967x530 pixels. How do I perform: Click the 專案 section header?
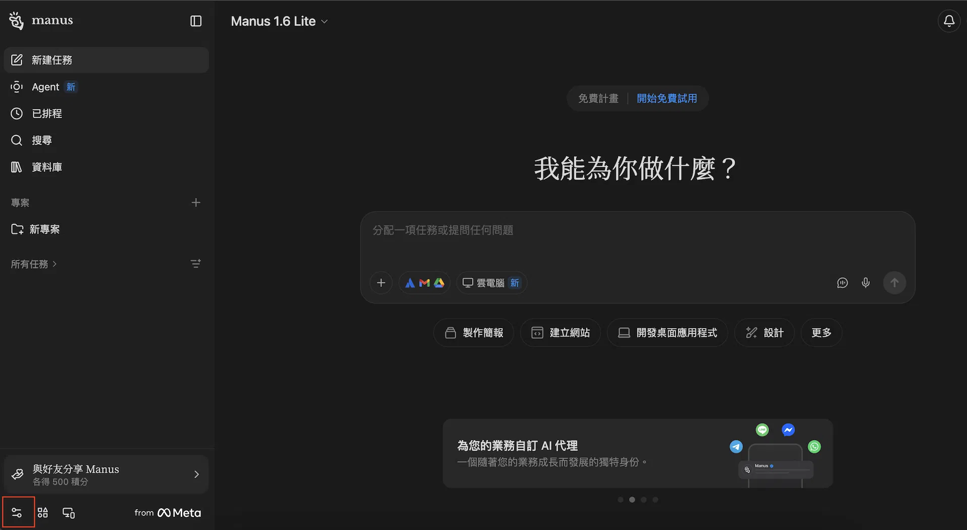[x=20, y=203]
